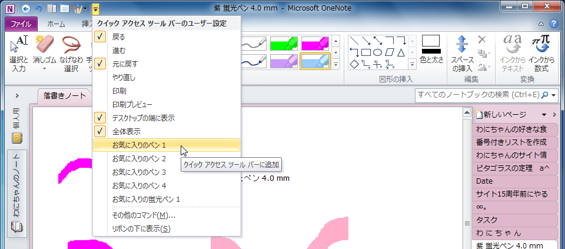Pick the purple highlighter pen
Image resolution: width=565 pixels, height=249 pixels.
tap(284, 61)
